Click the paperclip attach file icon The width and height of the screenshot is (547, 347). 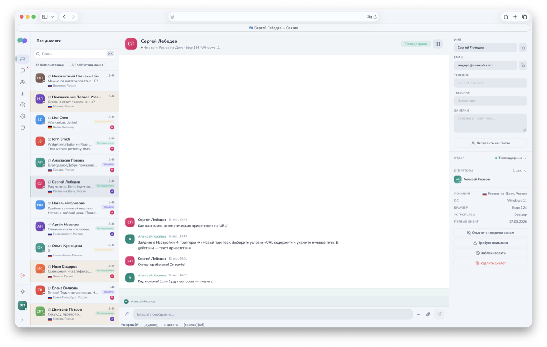tap(428, 314)
